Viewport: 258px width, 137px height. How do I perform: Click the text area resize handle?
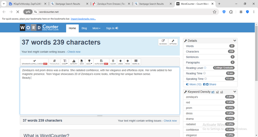point(100,116)
